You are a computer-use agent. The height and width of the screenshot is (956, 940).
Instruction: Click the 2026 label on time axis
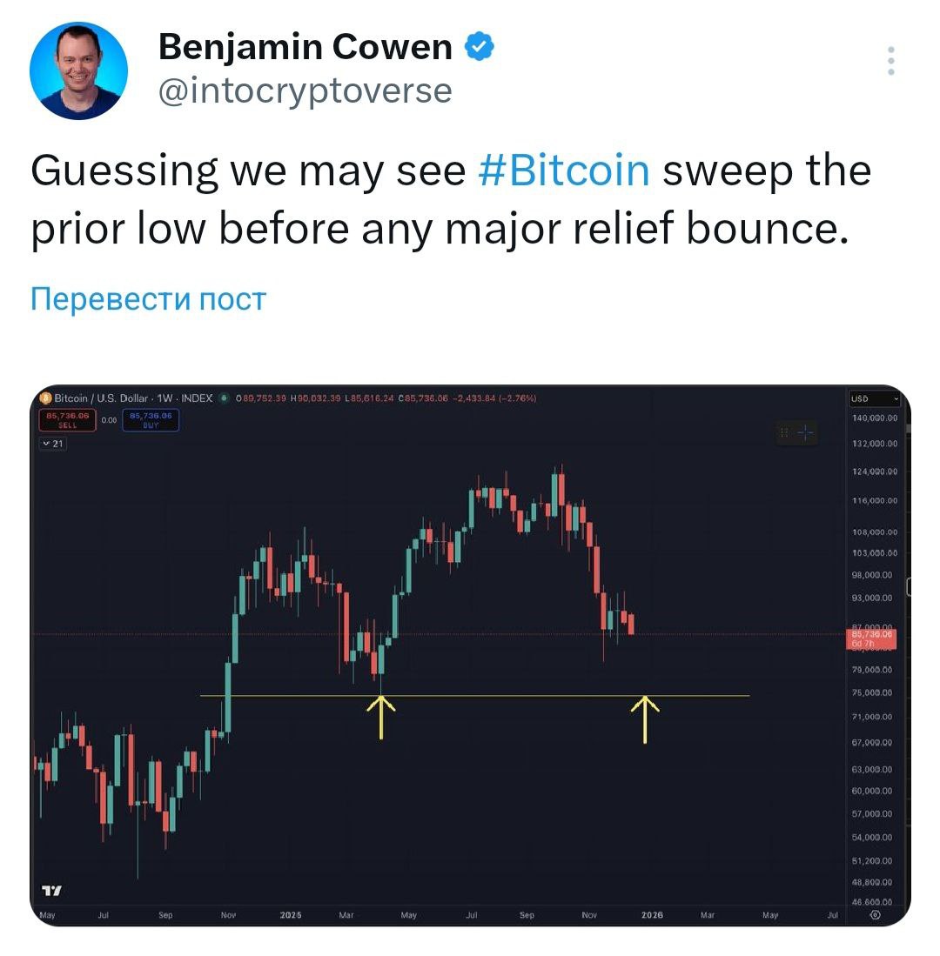click(x=652, y=915)
